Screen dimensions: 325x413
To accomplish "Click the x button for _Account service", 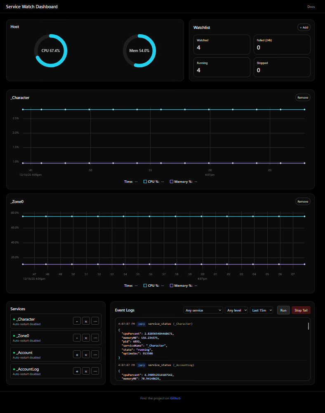I will 86,354.
